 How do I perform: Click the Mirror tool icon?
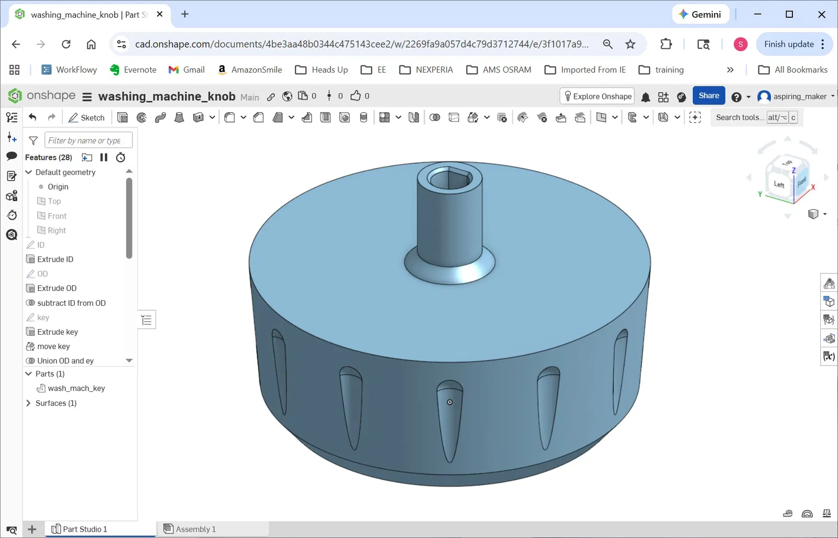click(414, 117)
